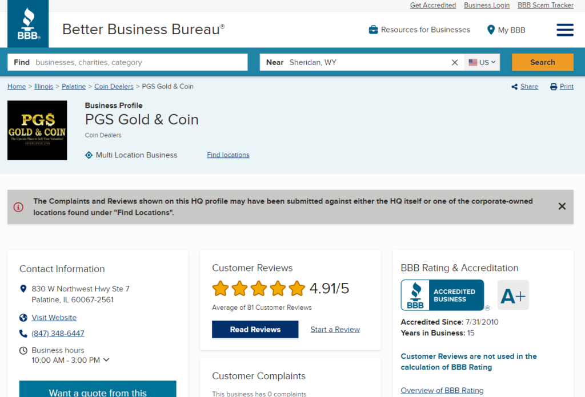The height and width of the screenshot is (397, 585).
Task: Click the briefcase icon beside Resources for Businesses
Action: [373, 30]
